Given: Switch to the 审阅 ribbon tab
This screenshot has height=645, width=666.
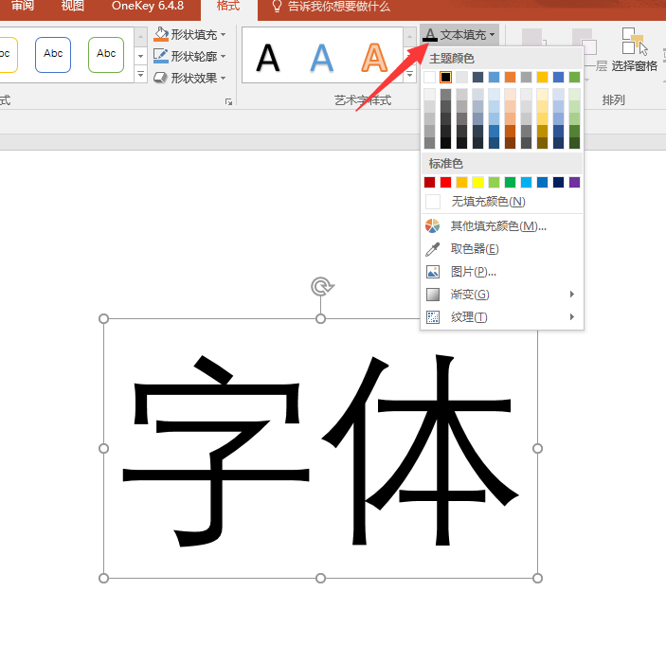Looking at the screenshot, I should (x=22, y=6).
